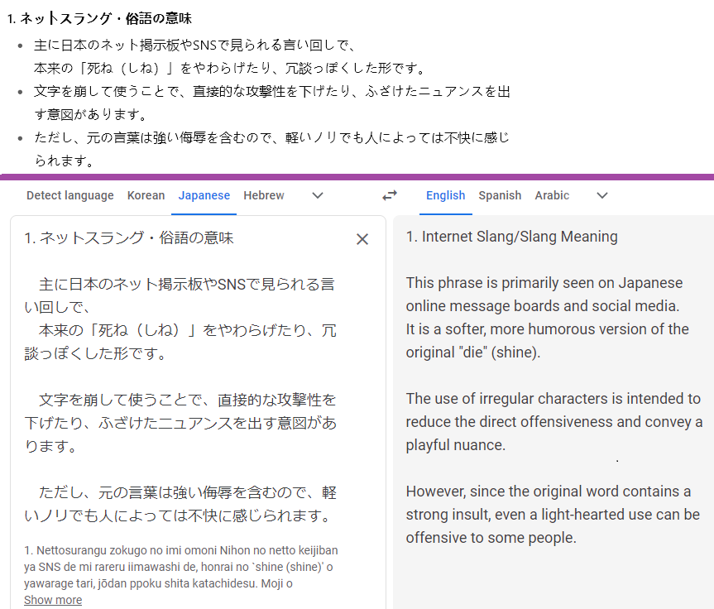The height and width of the screenshot is (609, 714).
Task: Choose Spanish as target language
Action: (500, 195)
